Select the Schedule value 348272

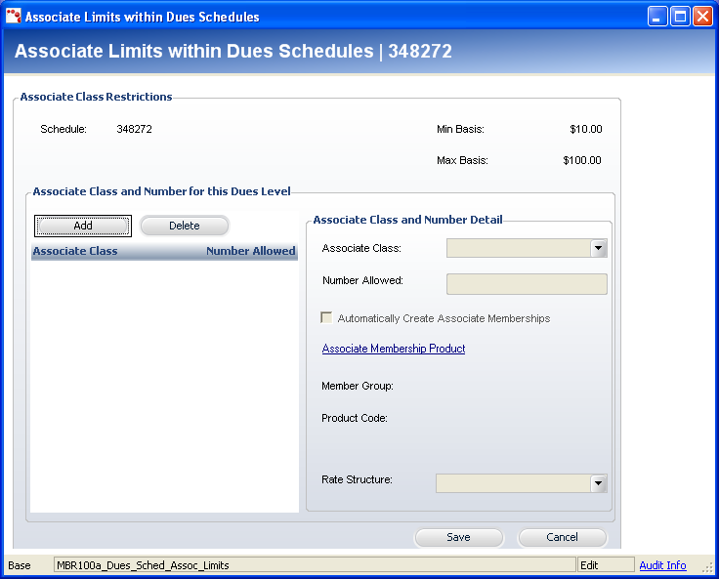(x=134, y=129)
